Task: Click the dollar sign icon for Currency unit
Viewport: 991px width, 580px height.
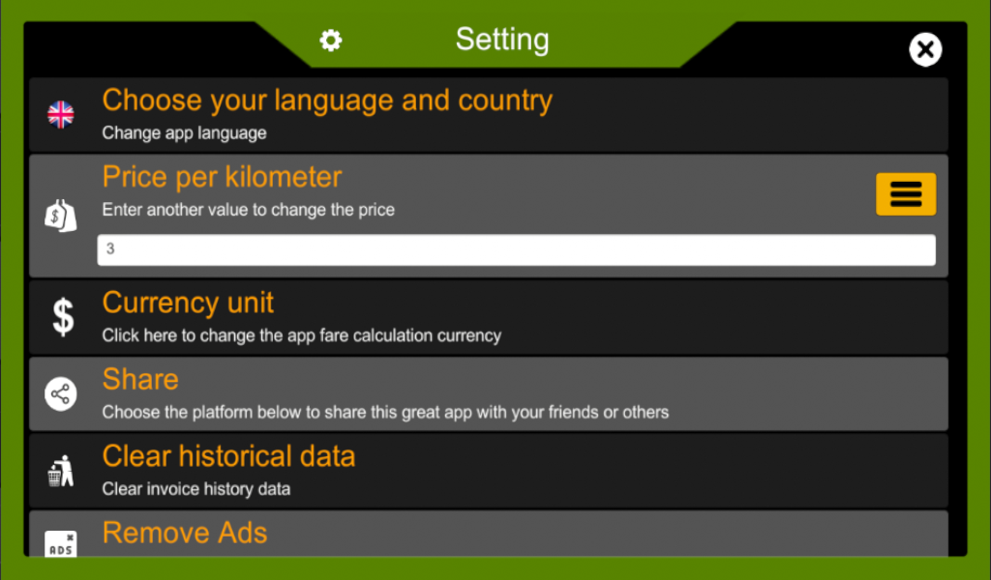Action: click(x=61, y=316)
